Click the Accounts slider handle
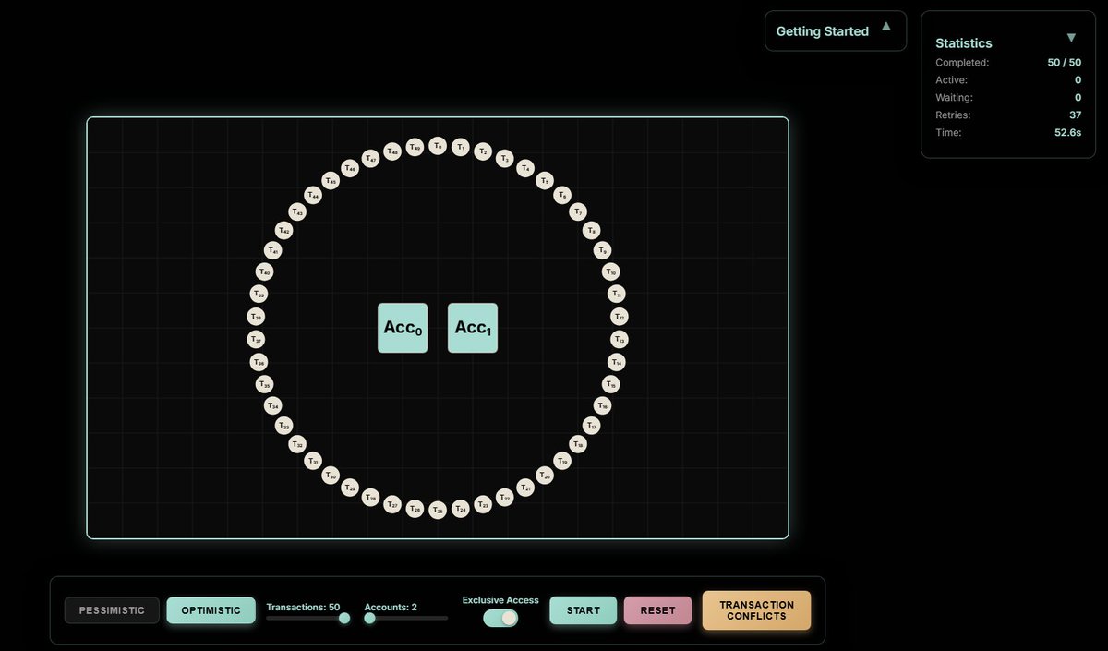The height and width of the screenshot is (651, 1108). tap(369, 618)
